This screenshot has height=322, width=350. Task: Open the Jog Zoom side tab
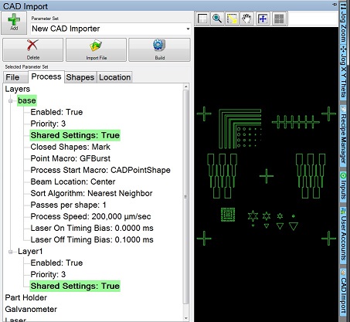coord(343,22)
